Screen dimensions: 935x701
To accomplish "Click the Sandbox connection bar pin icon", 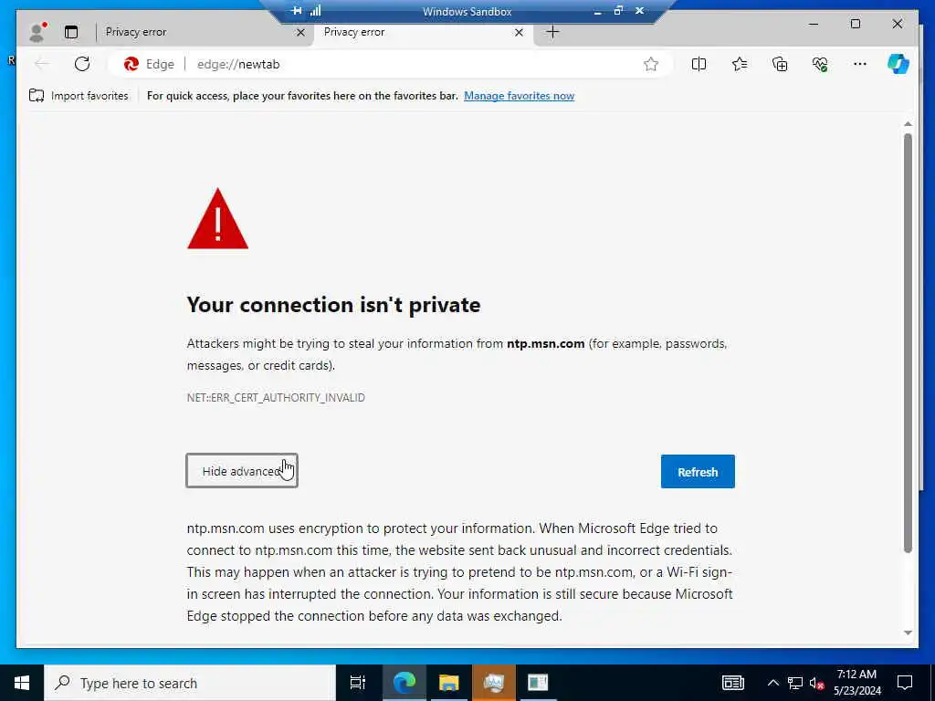I will point(297,11).
